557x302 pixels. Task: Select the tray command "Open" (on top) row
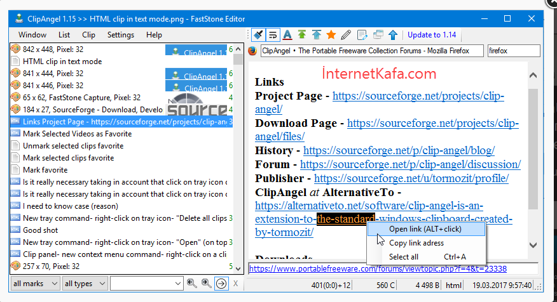point(121,242)
